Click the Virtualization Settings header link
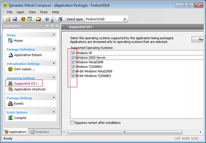Viewport: 206px width, 143px height. pyautogui.click(x=23, y=64)
